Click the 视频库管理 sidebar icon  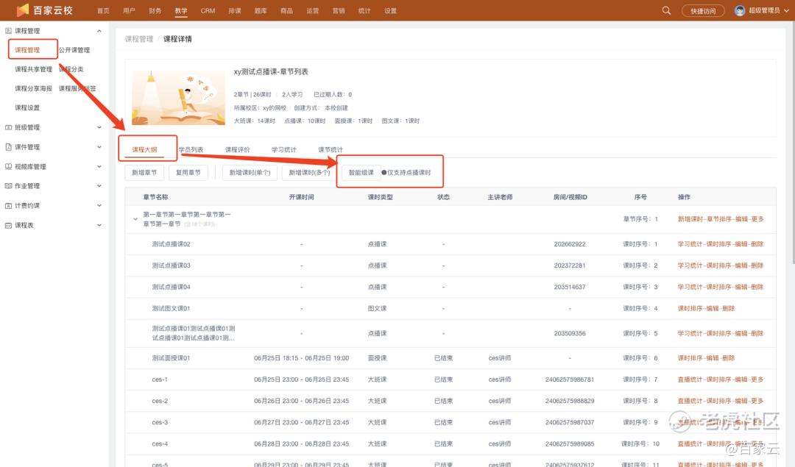(8, 166)
